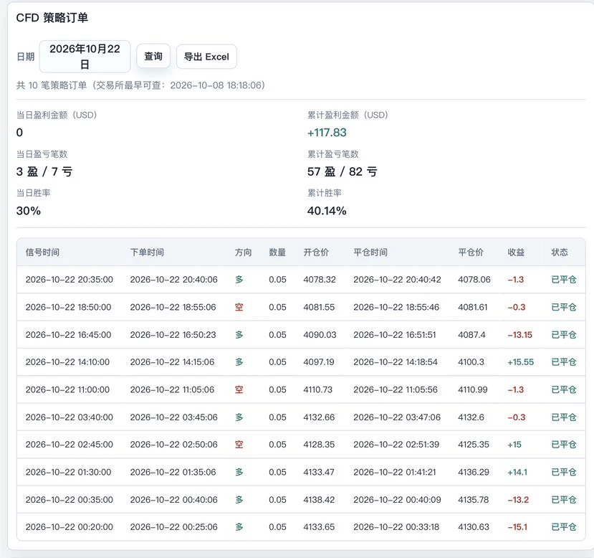
Task: Click 多 direction in the 20:35:00 row
Action: (239, 280)
